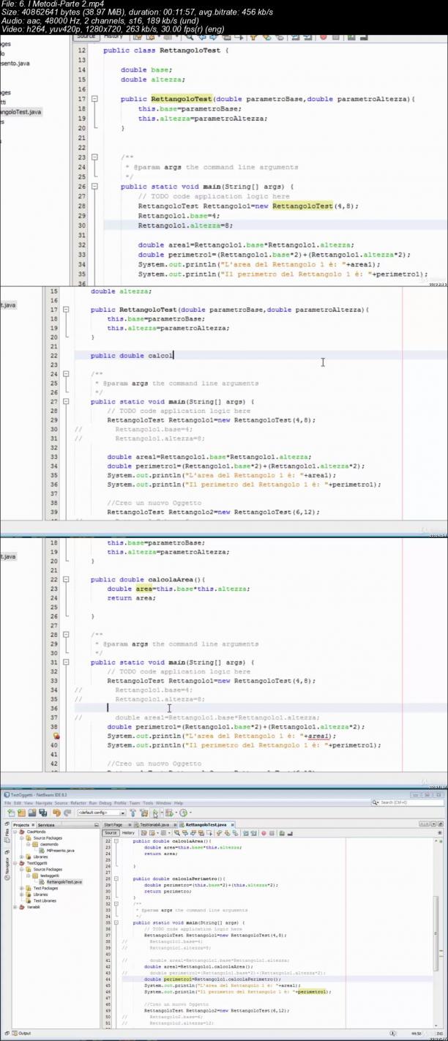Select Test Libraries in the project tree

(x=45, y=900)
